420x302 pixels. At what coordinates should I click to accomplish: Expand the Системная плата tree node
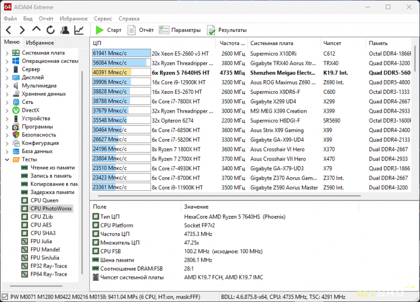pos(7,53)
